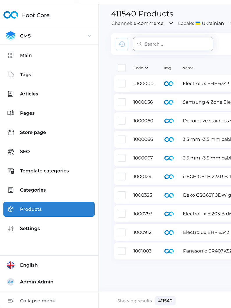The height and width of the screenshot is (308, 231).
Task: Open product Beko CSG62110DW
Action: (x=207, y=195)
